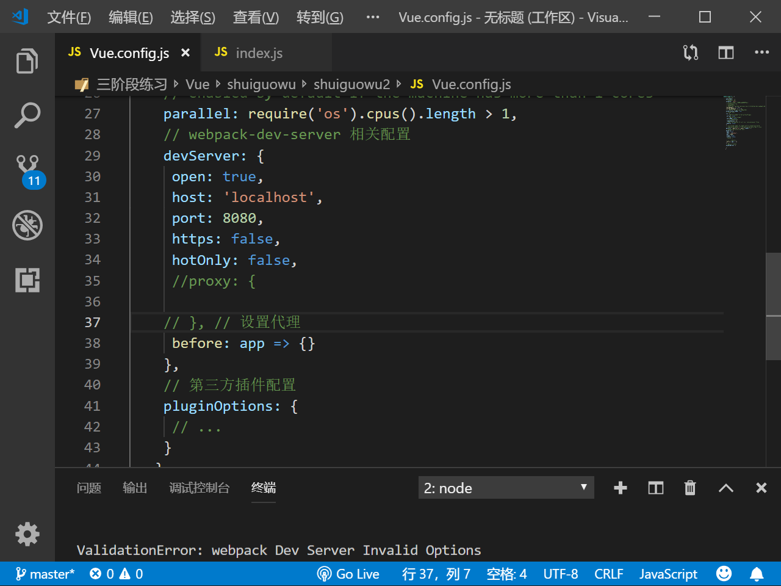Click breadcrumb file Vue.config.js

(x=471, y=84)
